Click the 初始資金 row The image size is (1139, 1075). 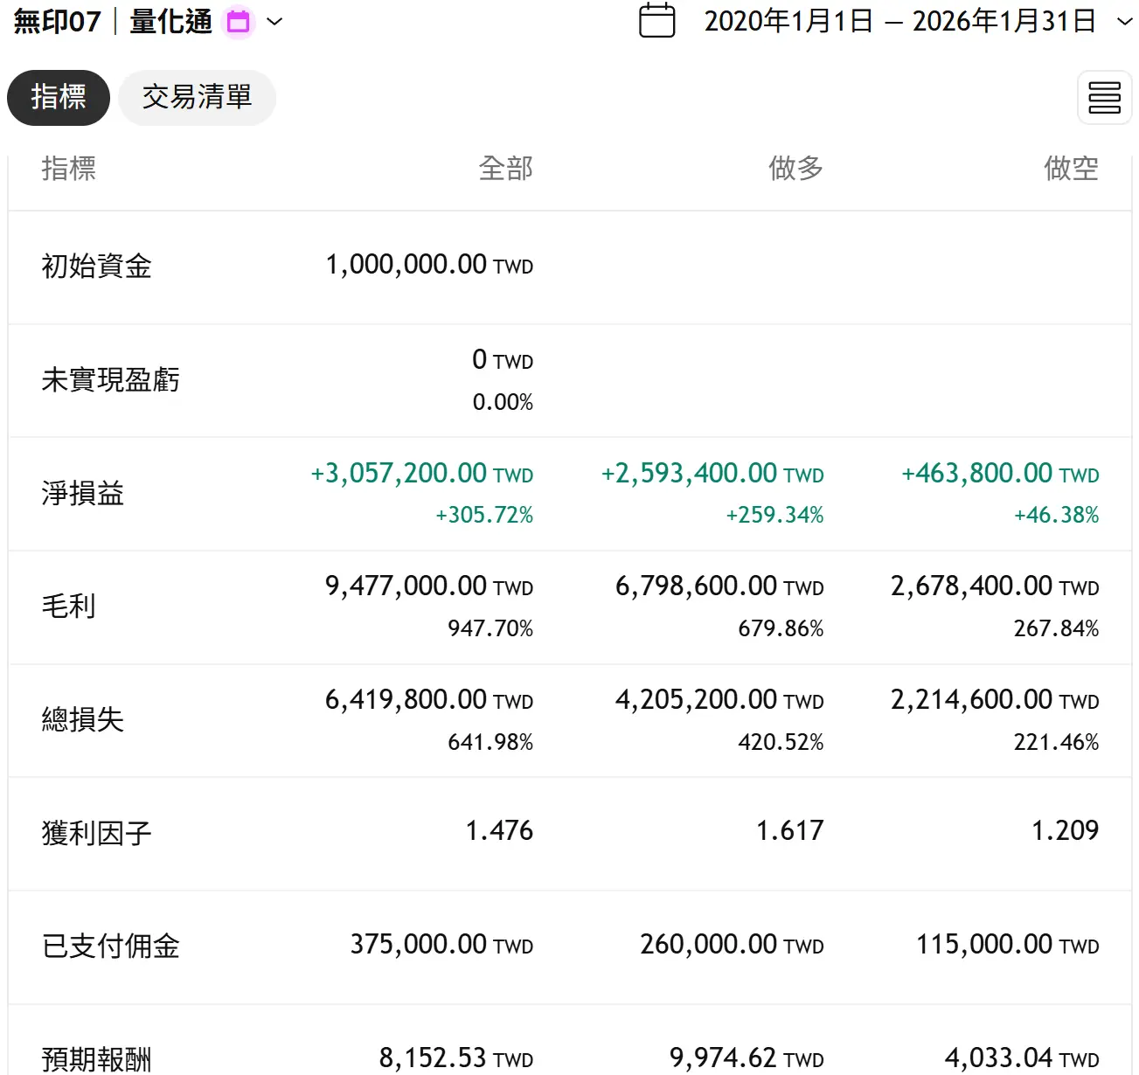97,267
